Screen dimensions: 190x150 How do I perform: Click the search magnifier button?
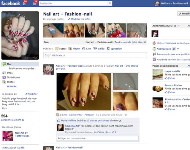click(x=110, y=3)
